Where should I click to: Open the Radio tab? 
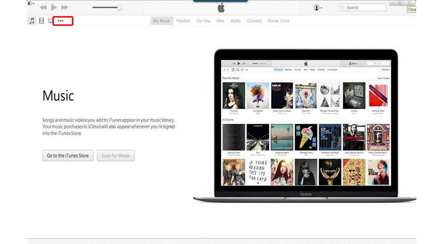point(235,21)
